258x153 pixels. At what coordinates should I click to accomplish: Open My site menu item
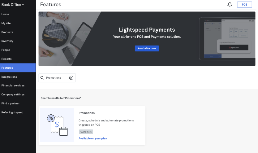point(6,23)
